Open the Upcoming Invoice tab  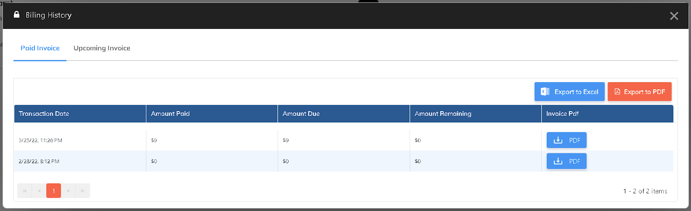coord(102,48)
